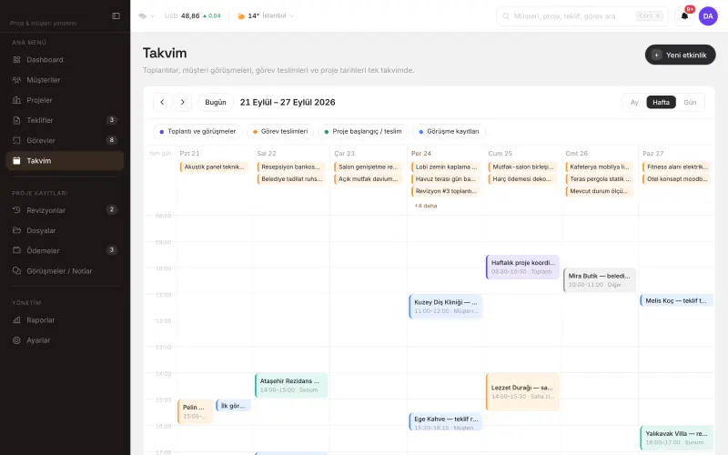The image size is (728, 455).
Task: Open Lobi zemin kaplama all-day item
Action: [x=445, y=167]
